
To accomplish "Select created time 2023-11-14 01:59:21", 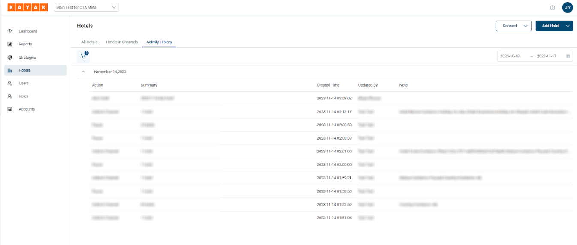I will 334,178.
